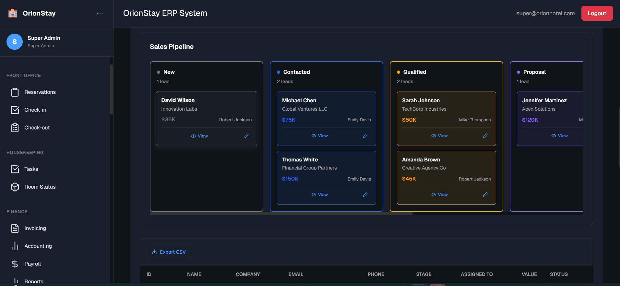
Task: Sort by ASSIGNED TO column header
Action: coord(477,274)
